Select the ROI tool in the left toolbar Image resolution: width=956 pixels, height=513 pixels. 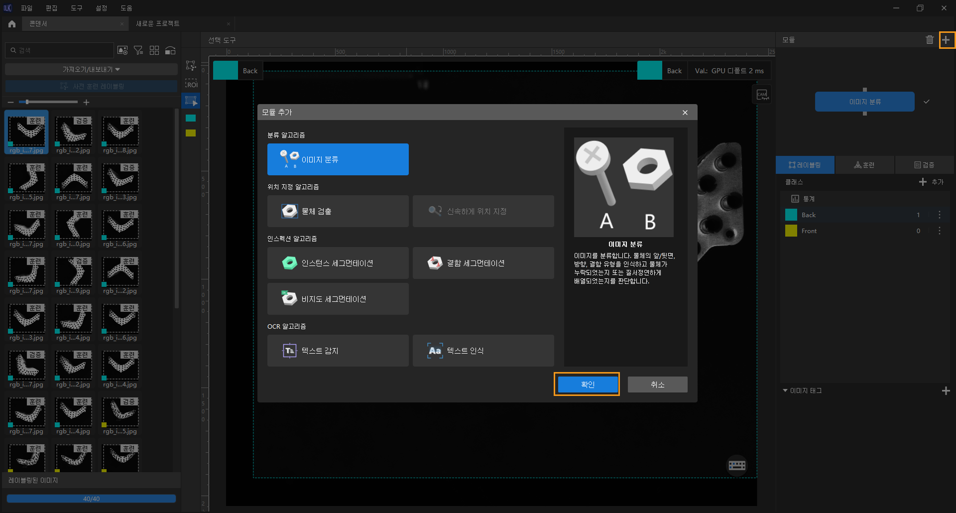(x=191, y=84)
